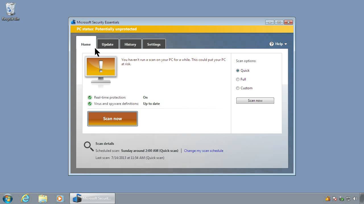Click the large orange Scan now button
Screen dimensions: 364x204
[112, 118]
